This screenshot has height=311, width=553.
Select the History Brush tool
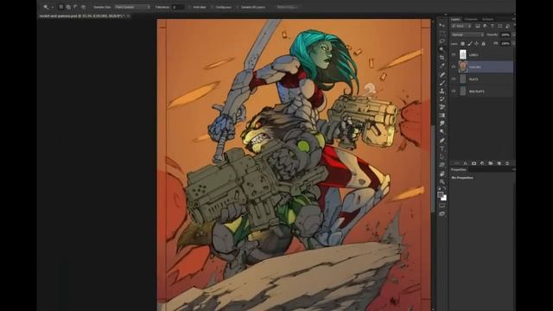click(x=442, y=98)
